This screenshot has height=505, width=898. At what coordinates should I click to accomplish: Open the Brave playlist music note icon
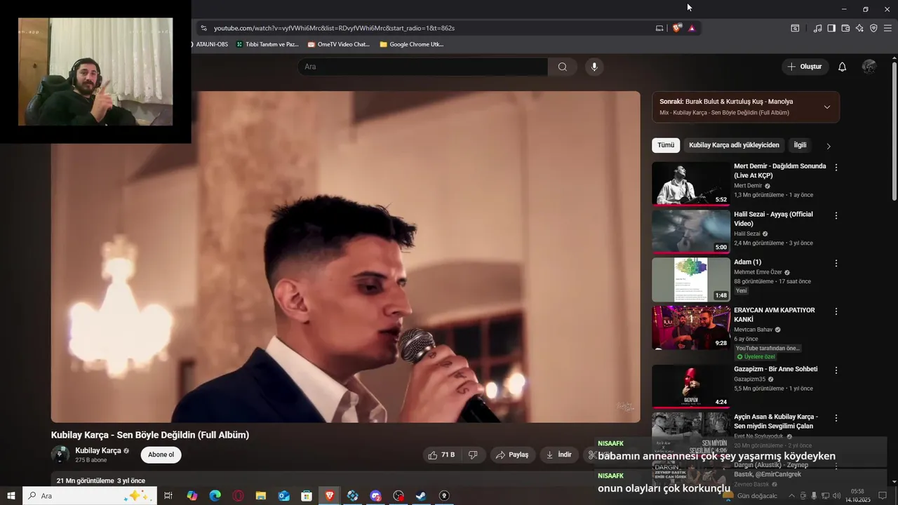[817, 28]
